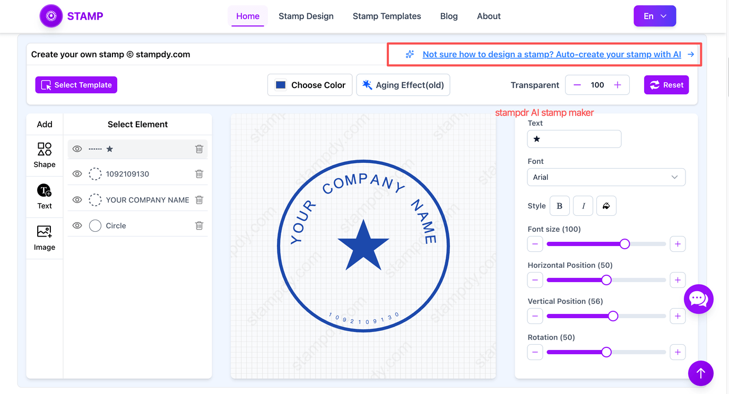The height and width of the screenshot is (394, 729).
Task: Hide the star element layer
Action: (x=77, y=149)
